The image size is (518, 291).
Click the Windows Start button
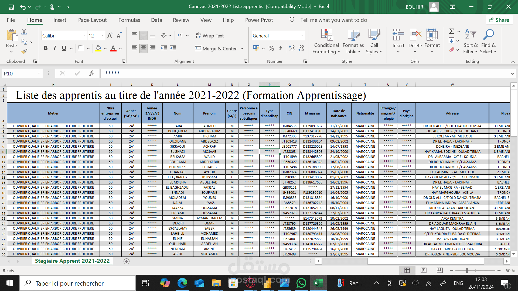pos(10,283)
